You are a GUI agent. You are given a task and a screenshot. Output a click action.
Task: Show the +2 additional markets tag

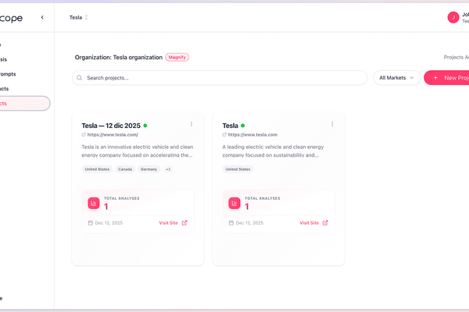tap(168, 168)
